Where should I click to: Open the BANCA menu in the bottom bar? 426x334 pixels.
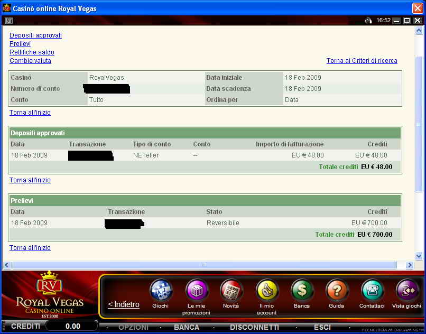point(187,327)
